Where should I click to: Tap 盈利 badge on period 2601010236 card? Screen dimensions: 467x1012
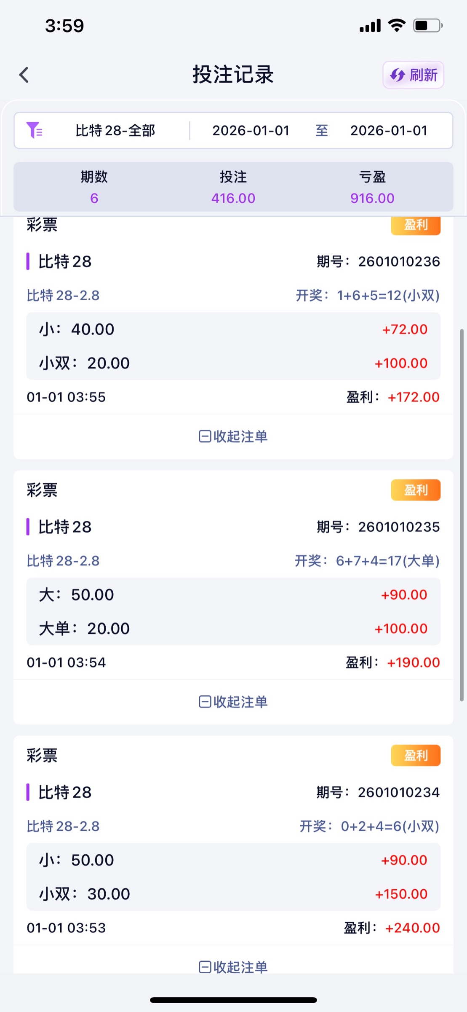pyautogui.click(x=416, y=225)
